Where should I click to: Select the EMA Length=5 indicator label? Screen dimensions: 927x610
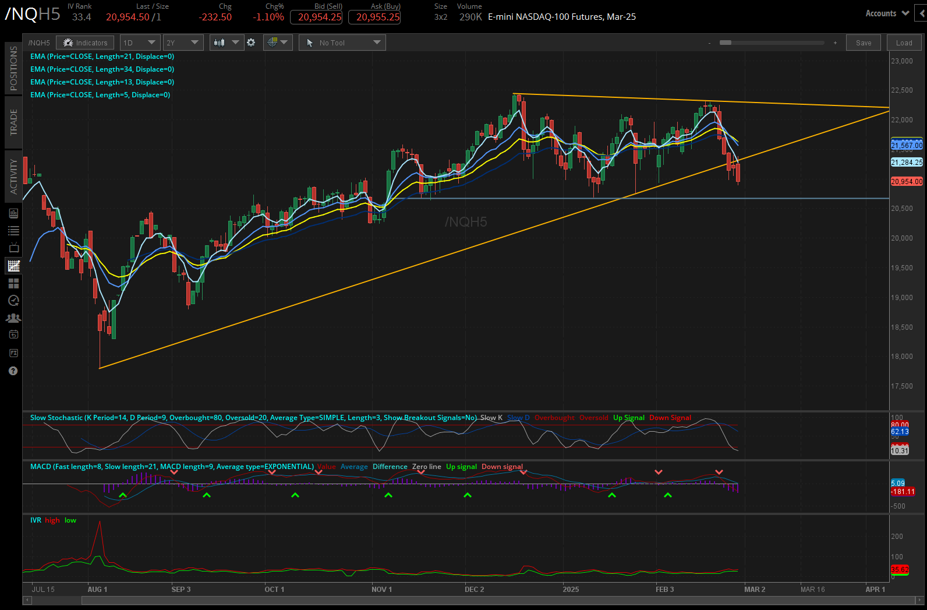coord(100,95)
